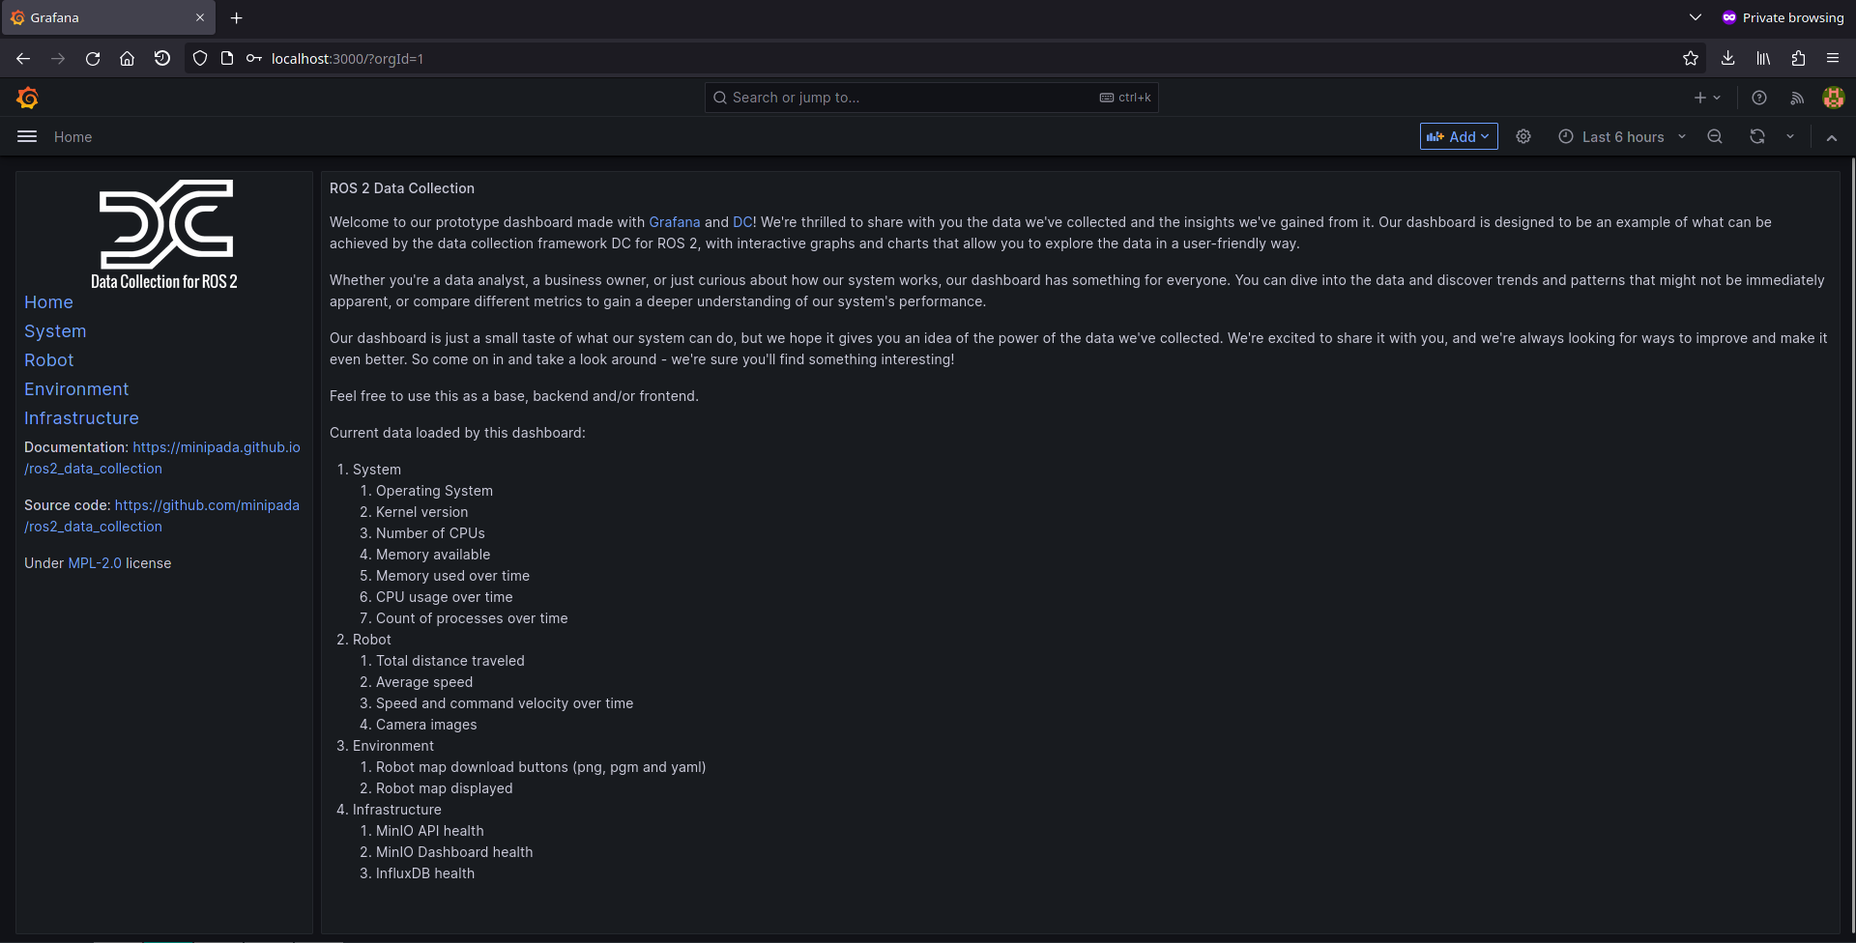
Task: Open the Last 6 hours time picker
Action: pos(1622,137)
